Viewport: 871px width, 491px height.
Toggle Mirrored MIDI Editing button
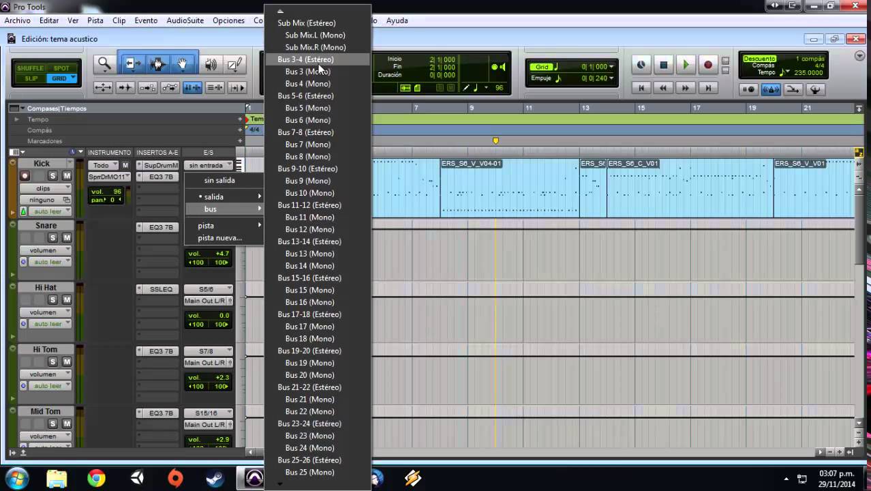(147, 87)
